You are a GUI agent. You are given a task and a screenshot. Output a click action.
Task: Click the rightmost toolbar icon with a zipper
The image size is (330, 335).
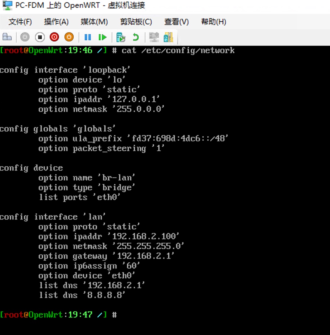click(168, 37)
